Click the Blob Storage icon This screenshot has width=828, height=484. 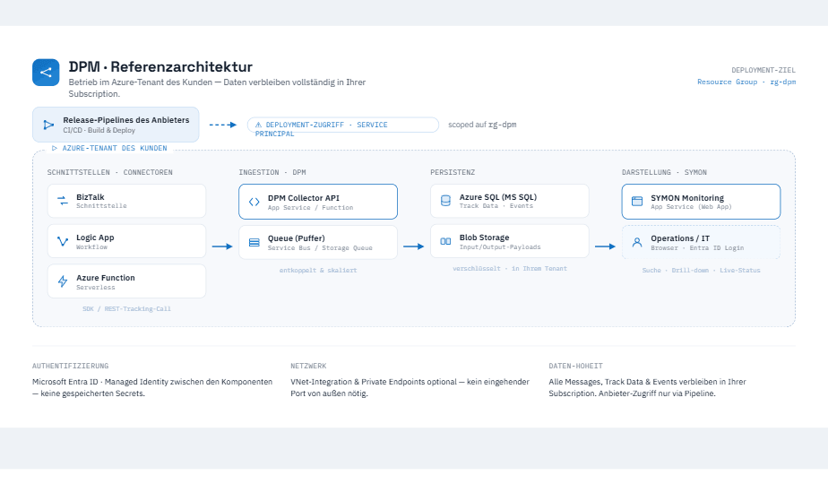pos(445,241)
